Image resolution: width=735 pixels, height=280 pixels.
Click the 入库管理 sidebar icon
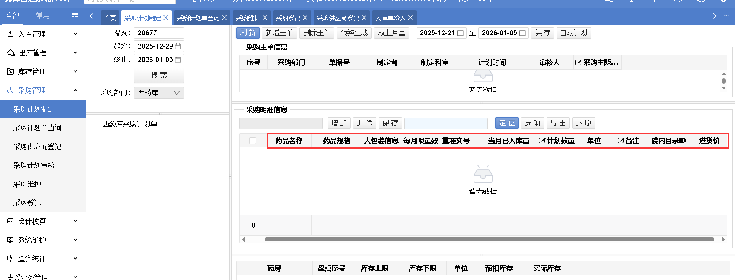11,34
